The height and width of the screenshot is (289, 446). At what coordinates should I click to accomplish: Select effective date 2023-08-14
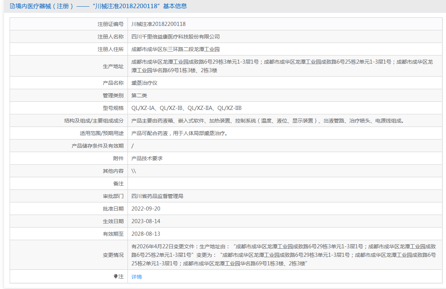click(146, 221)
